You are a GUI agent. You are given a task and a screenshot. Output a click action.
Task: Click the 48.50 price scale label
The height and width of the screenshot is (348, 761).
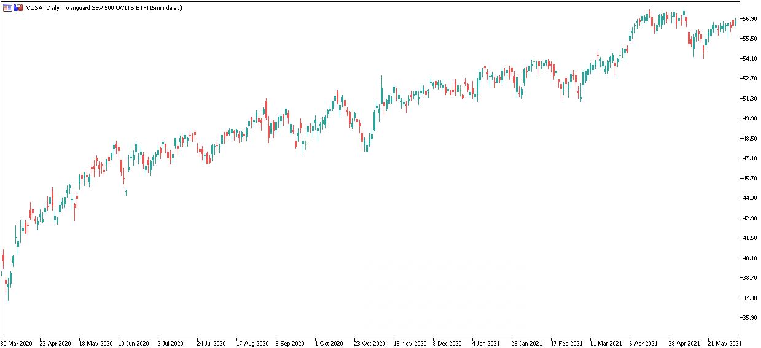pyautogui.click(x=749, y=139)
